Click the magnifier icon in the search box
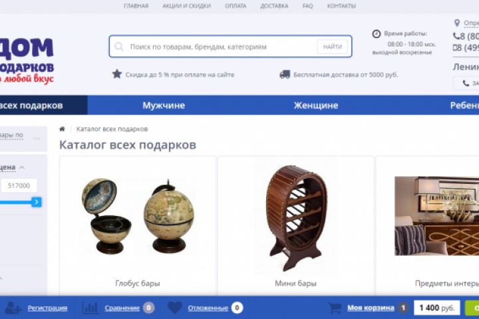Screen dimensions: 479x319 119,47
